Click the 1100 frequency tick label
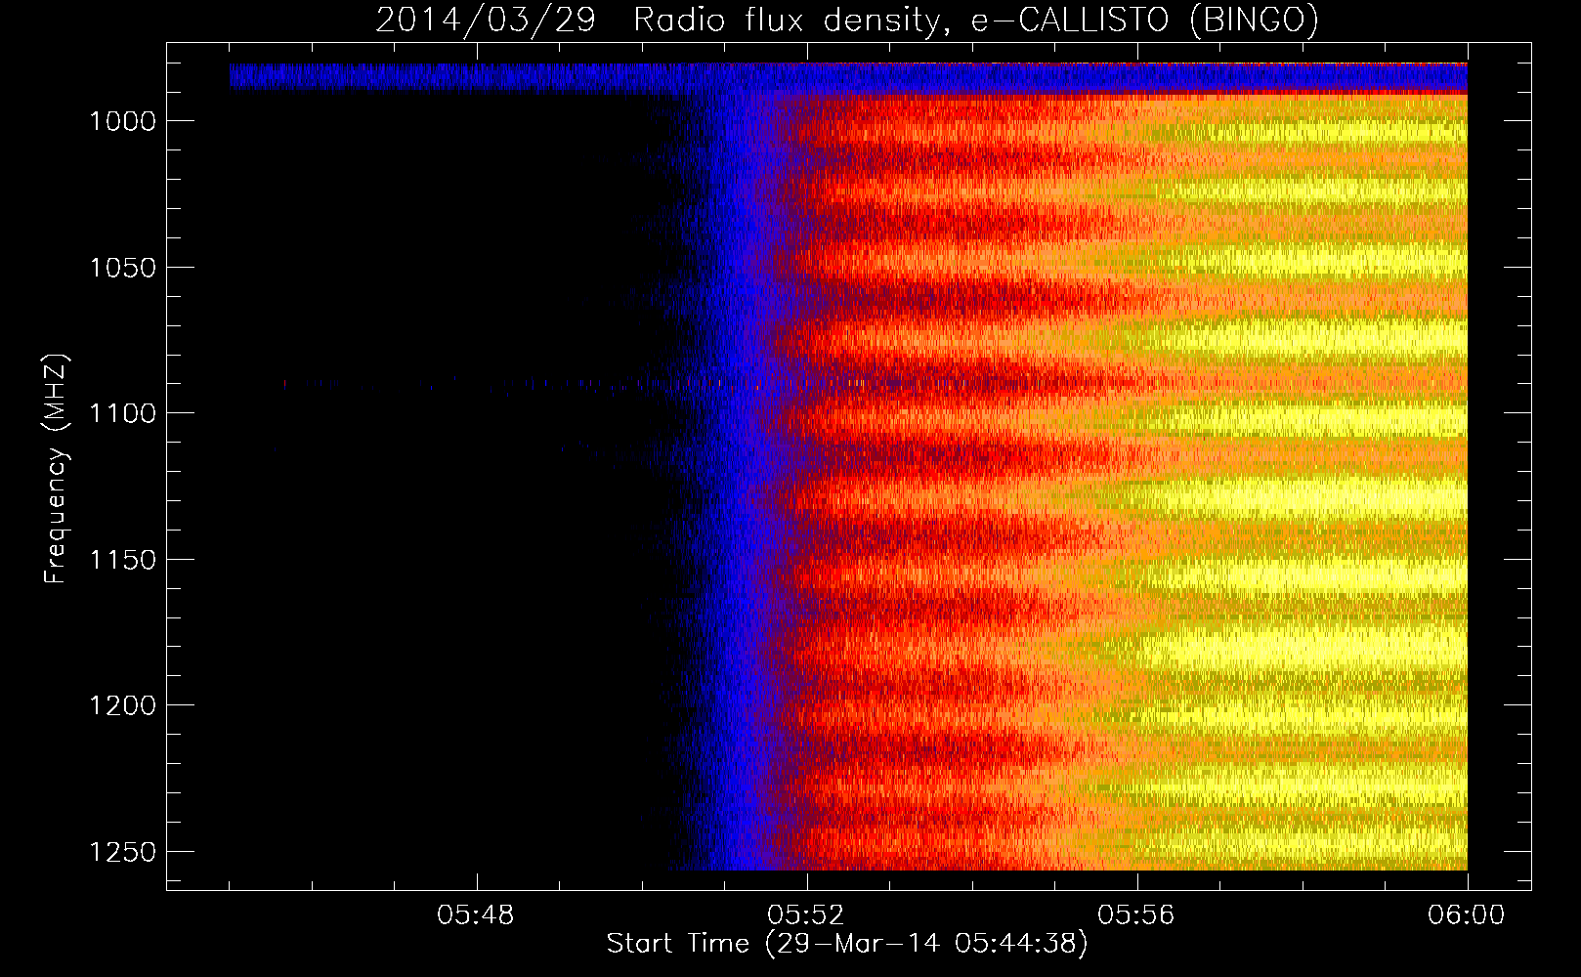This screenshot has width=1581, height=977. [x=123, y=413]
